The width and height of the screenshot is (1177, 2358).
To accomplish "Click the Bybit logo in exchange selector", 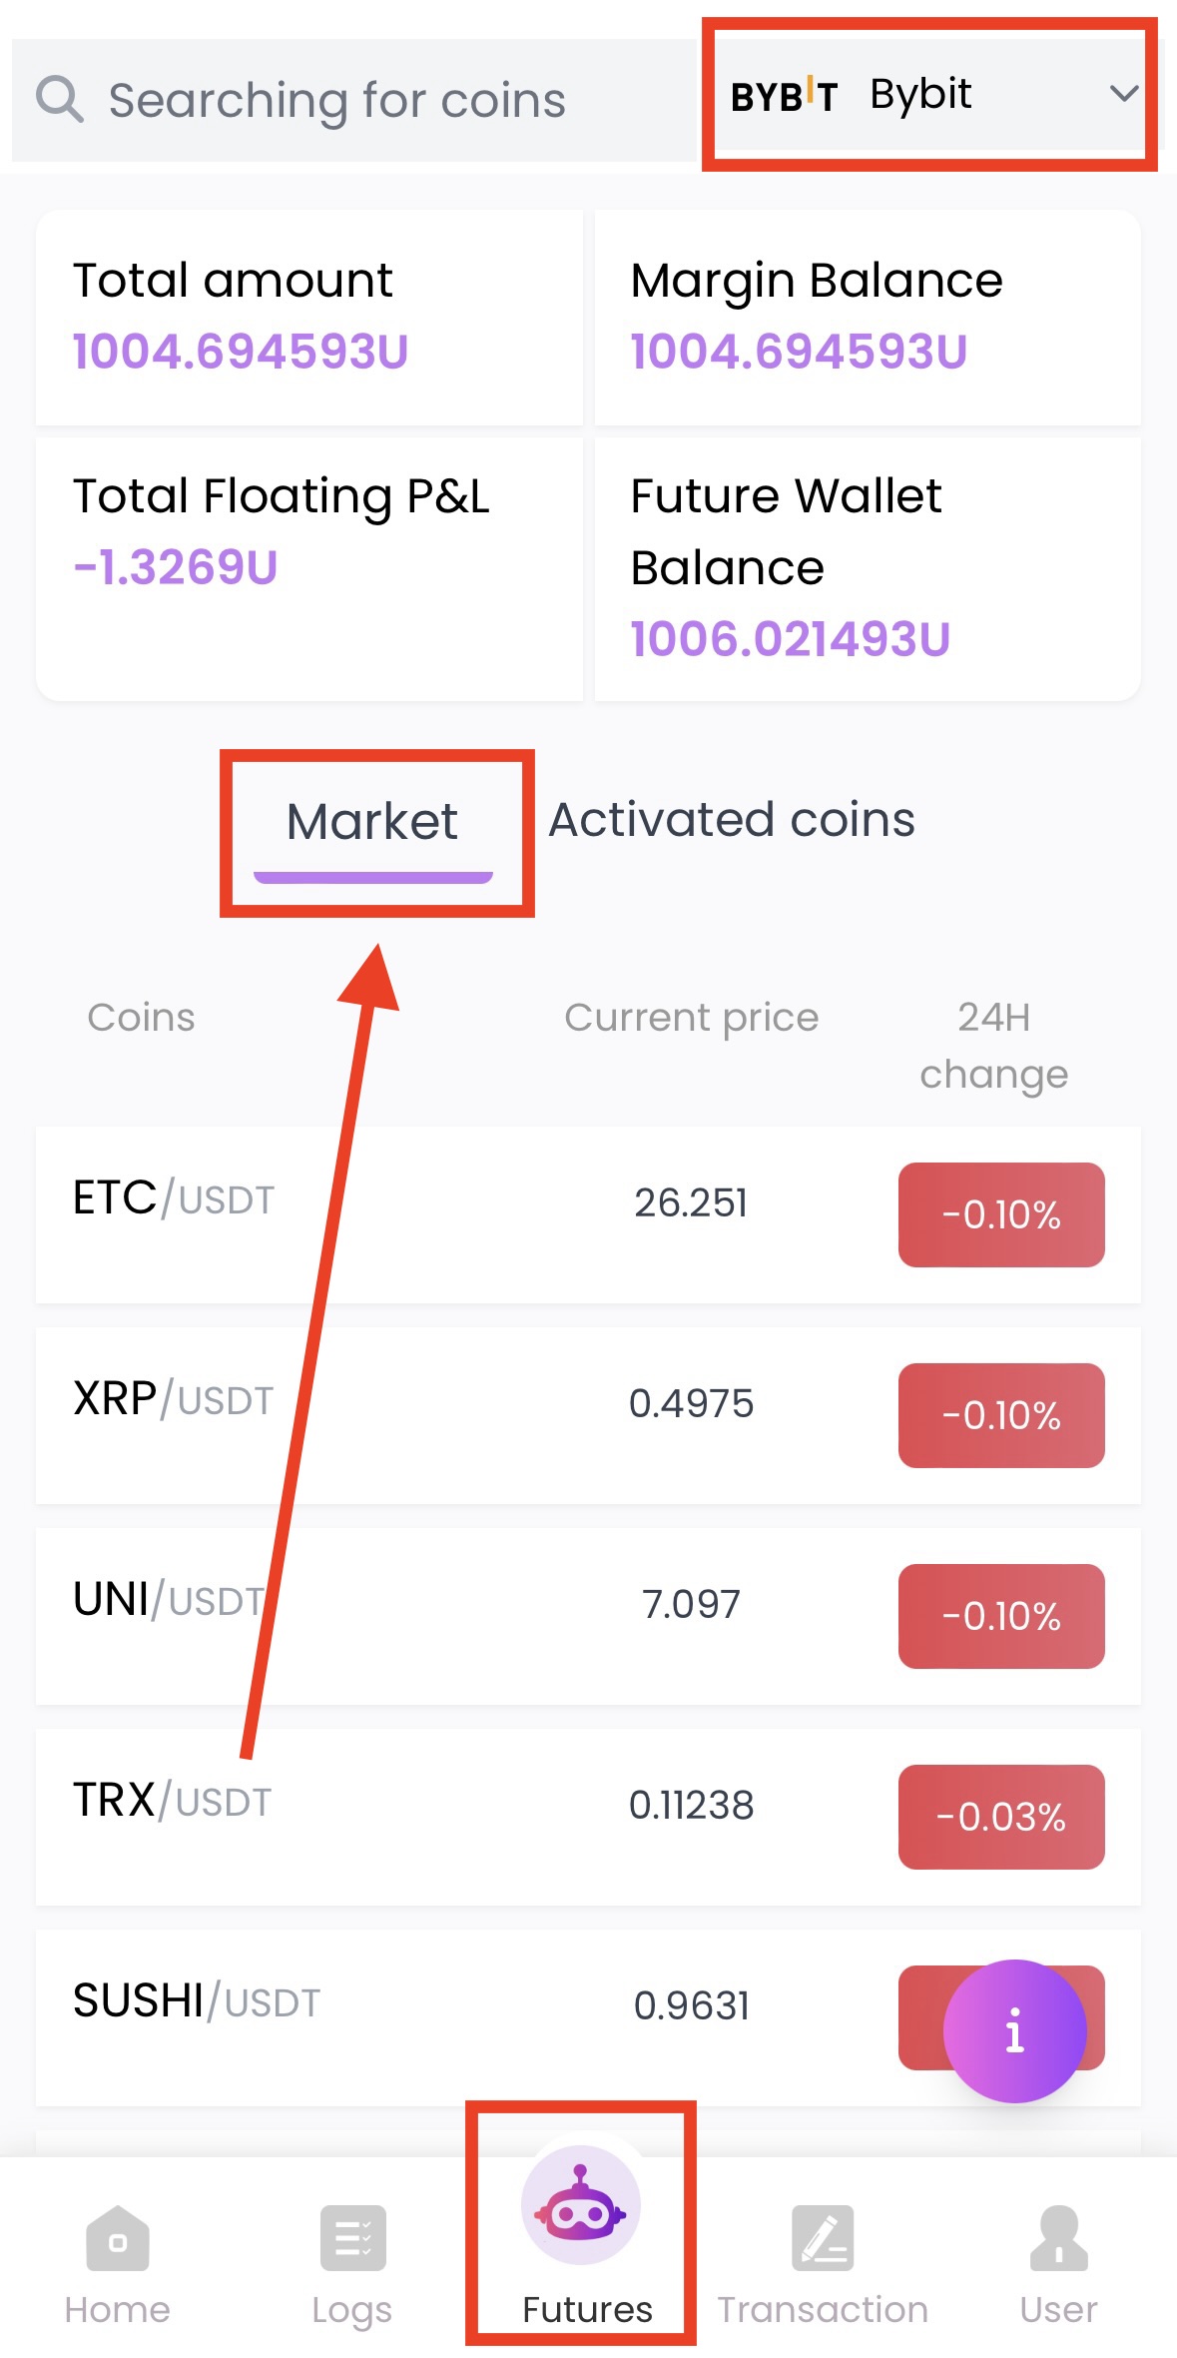I will click(784, 96).
